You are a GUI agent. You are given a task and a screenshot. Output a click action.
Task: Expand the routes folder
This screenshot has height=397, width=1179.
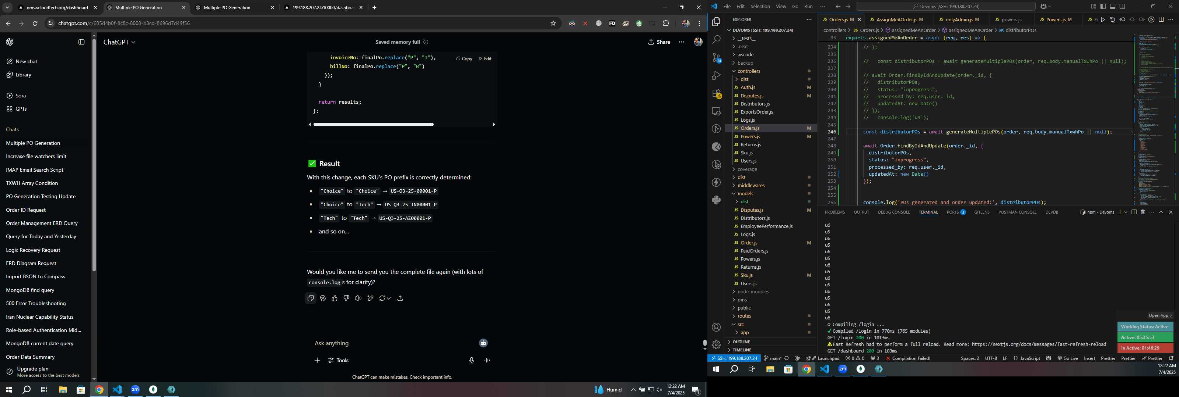pyautogui.click(x=744, y=316)
